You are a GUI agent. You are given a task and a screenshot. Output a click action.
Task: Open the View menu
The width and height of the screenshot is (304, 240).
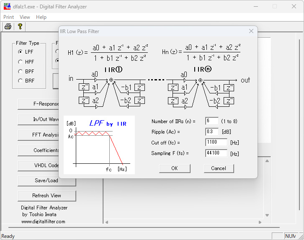point(25,17)
